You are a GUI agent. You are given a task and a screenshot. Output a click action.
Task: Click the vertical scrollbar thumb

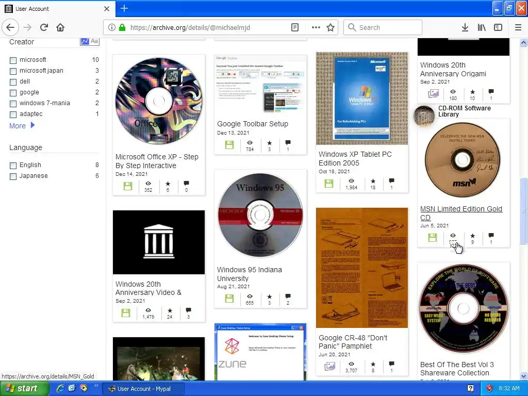pos(523,211)
